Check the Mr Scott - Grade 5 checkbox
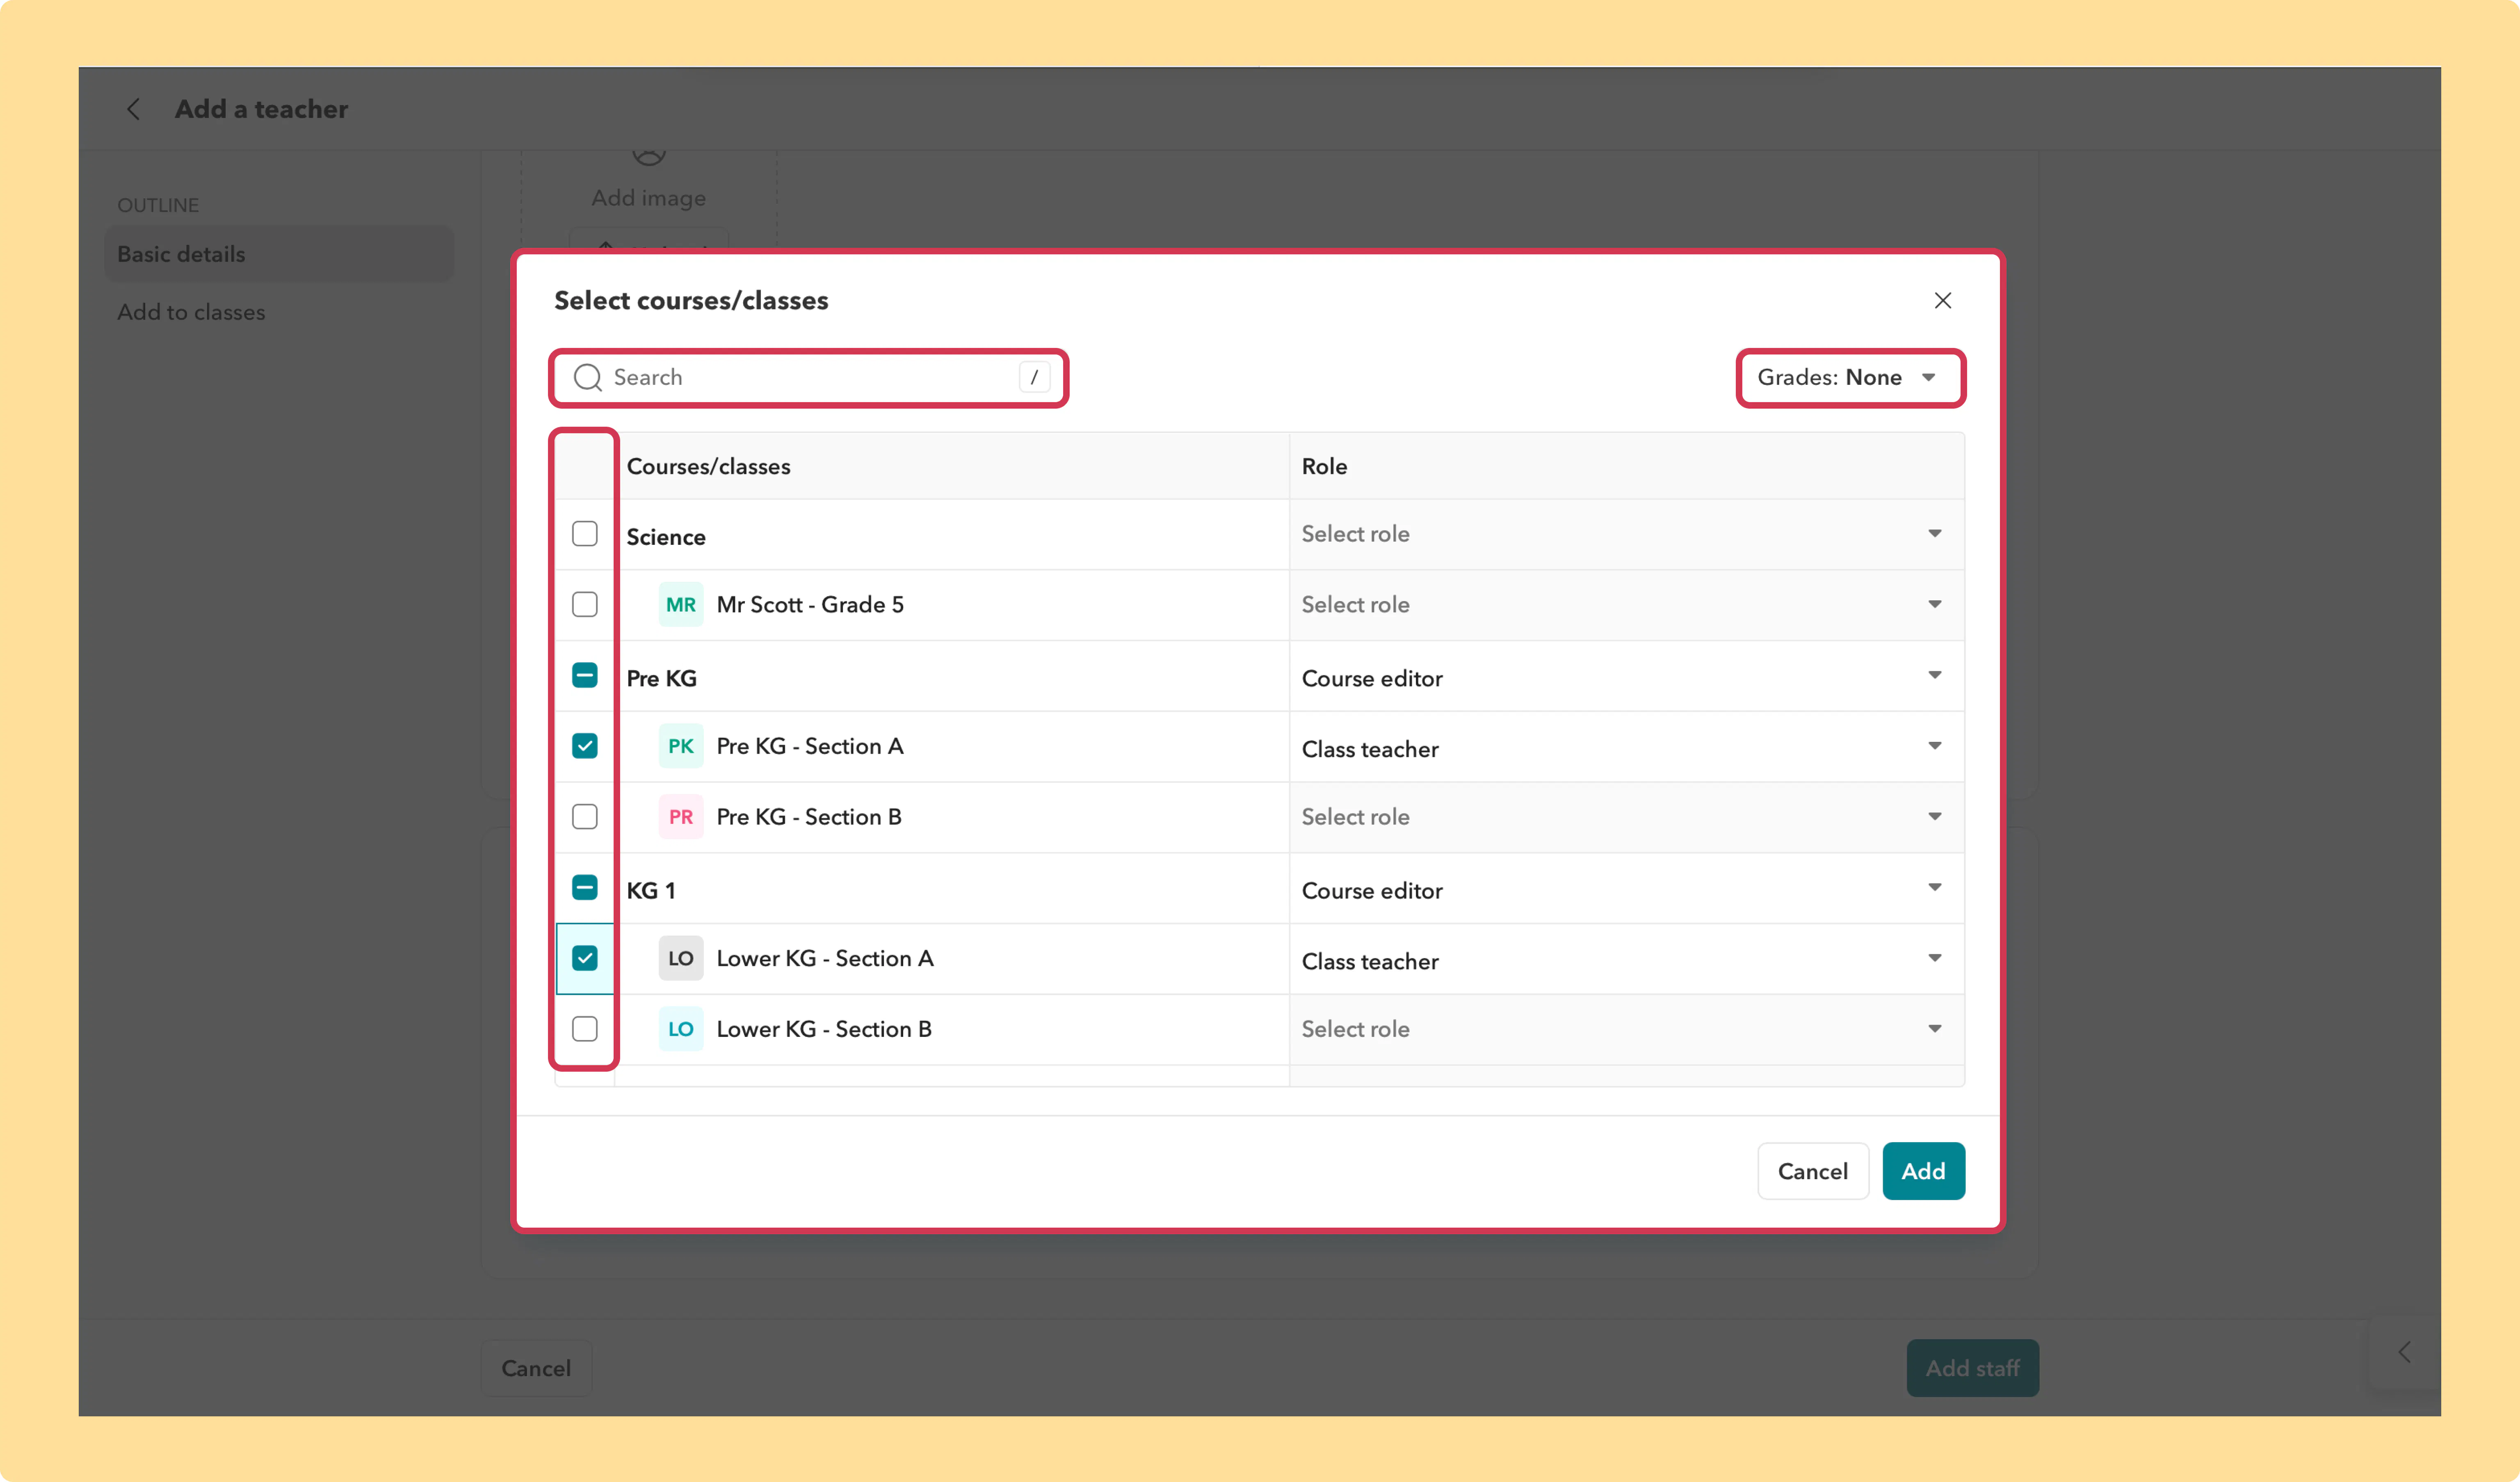This screenshot has width=2520, height=1482. (x=585, y=604)
